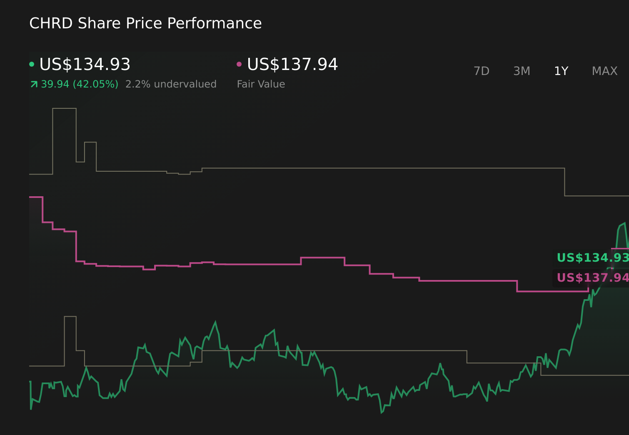The image size is (629, 435).
Task: Click the 2.2% undervalued label
Action: coord(171,84)
